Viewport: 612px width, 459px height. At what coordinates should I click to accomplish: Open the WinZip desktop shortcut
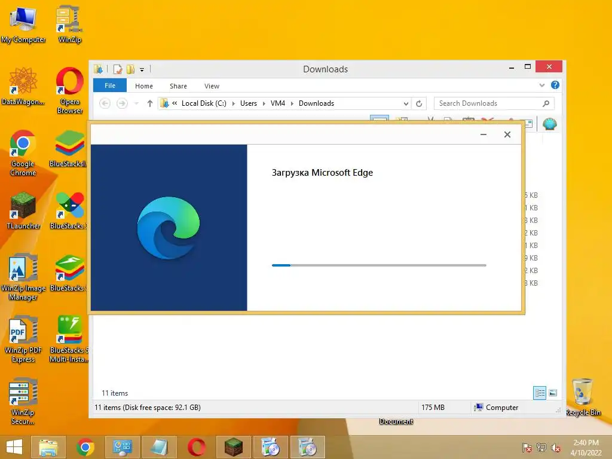[69, 24]
